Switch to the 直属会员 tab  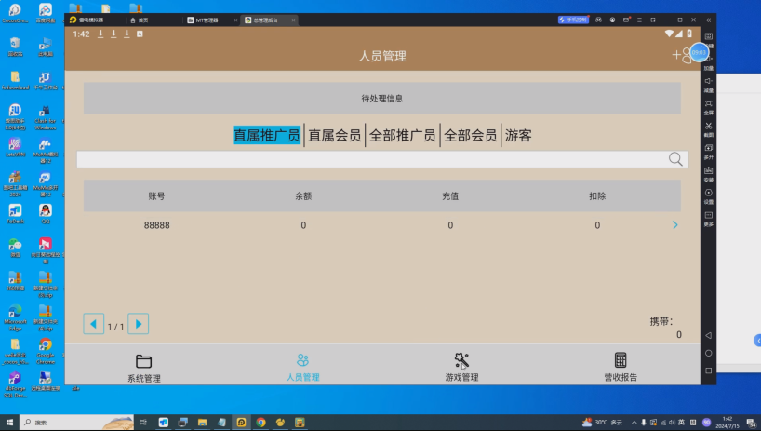pos(334,136)
